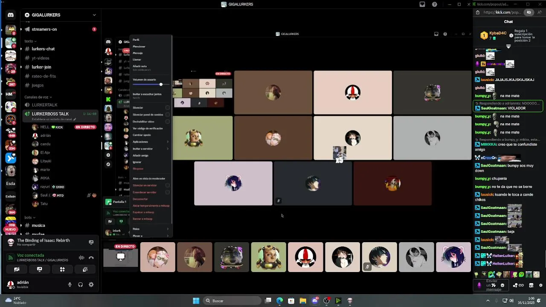546x307 pixels.
Task: Select voice member 'El Ajo'
Action: [x=45, y=153]
